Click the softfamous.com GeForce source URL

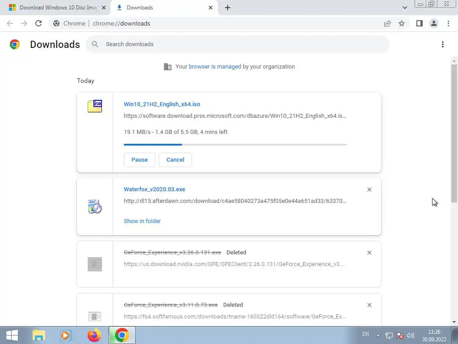point(235,317)
